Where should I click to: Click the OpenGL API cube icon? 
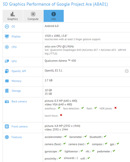[7, 71]
